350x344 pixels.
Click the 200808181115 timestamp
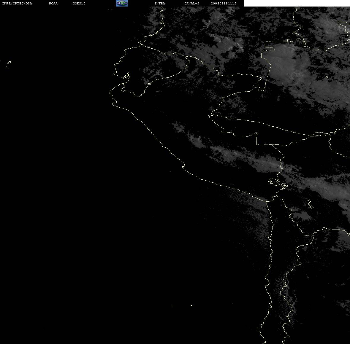224,3
